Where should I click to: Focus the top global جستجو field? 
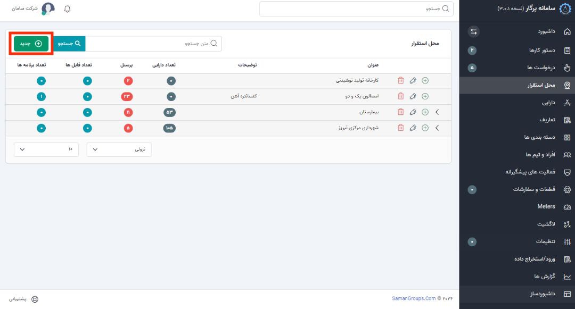(x=356, y=9)
